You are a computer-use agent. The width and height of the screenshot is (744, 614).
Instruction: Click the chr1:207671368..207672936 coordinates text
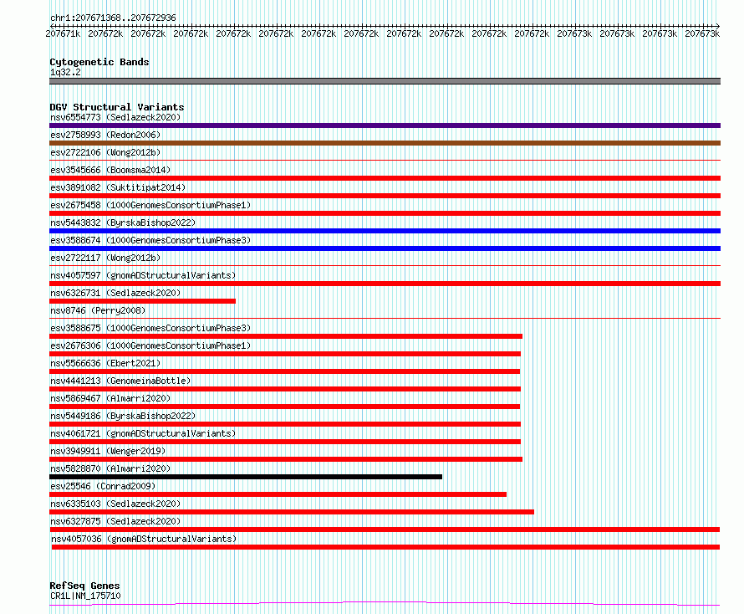113,18
